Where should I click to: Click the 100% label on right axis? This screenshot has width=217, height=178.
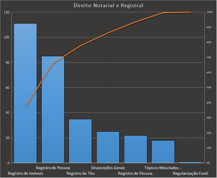pyautogui.click(x=210, y=12)
